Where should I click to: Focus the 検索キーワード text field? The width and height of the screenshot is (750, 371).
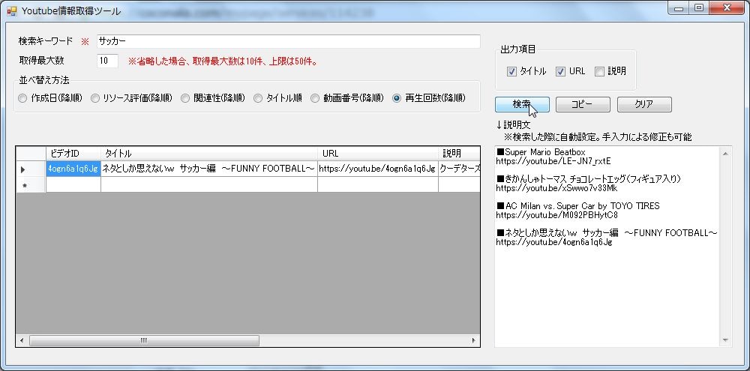[x=289, y=41]
